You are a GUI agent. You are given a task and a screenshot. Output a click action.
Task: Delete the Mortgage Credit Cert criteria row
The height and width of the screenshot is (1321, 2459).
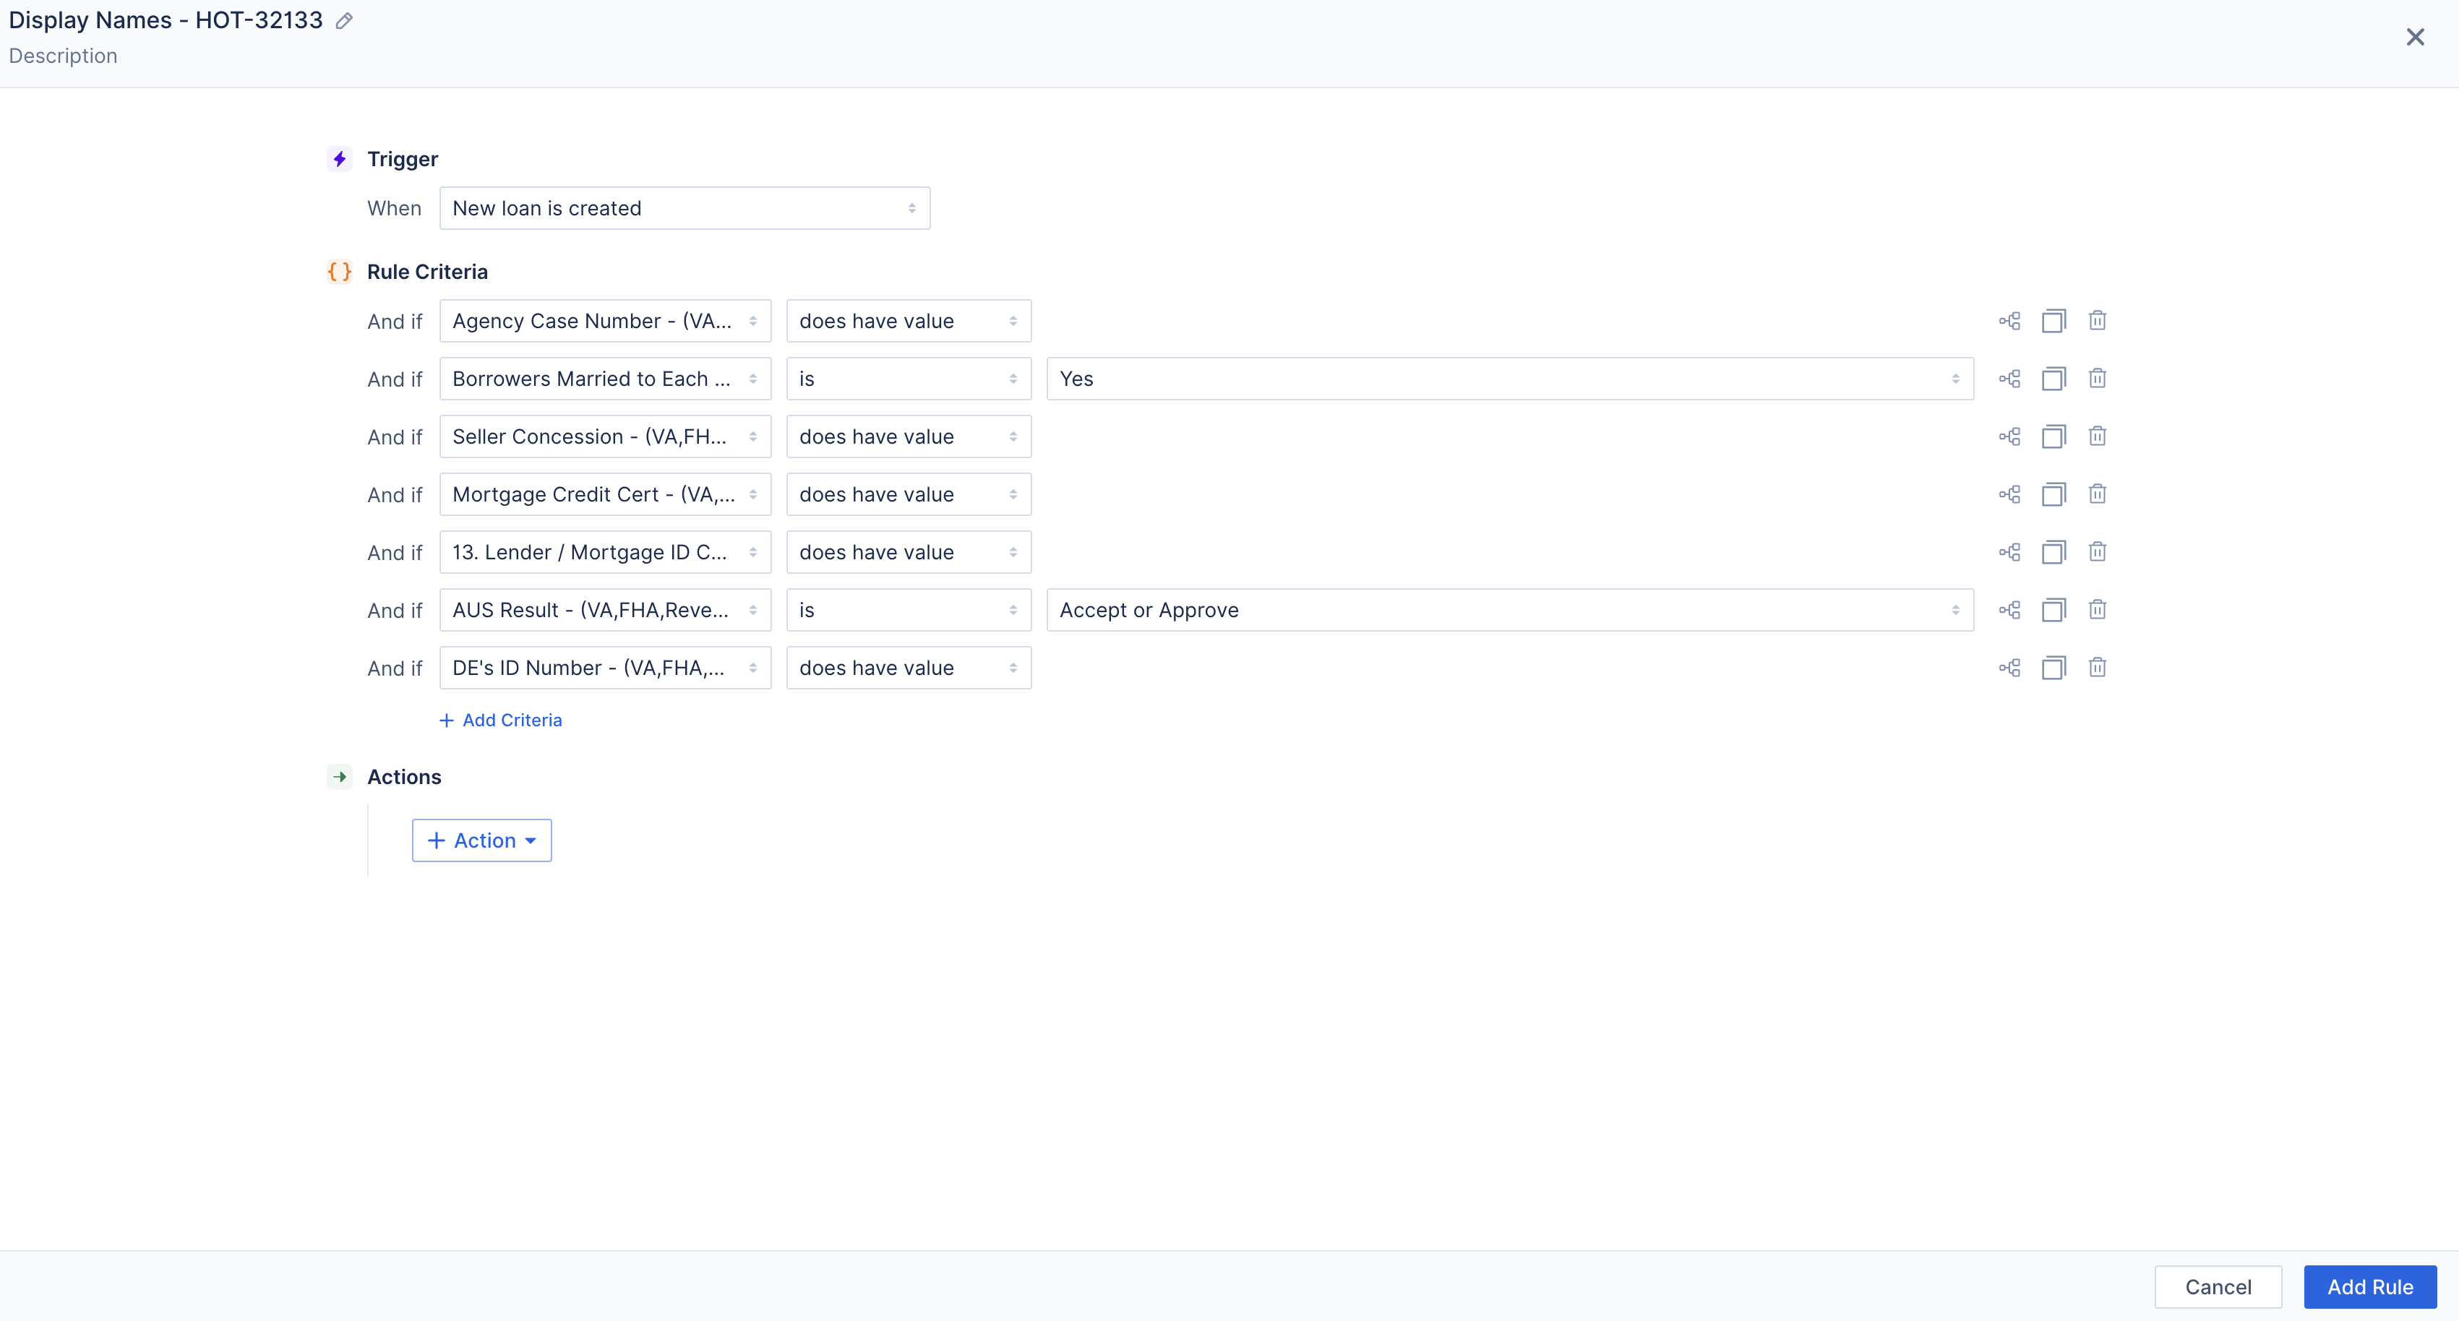[2097, 494]
